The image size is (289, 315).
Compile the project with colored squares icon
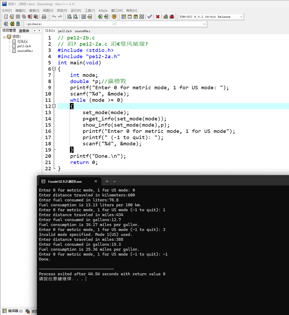coord(124,17)
